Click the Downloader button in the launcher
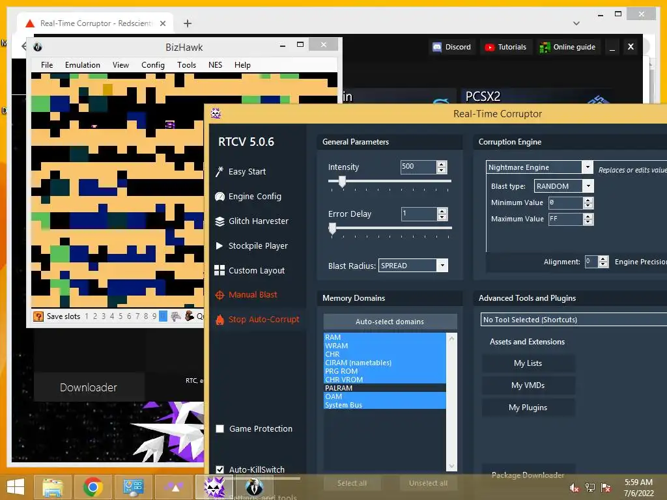Viewport: 667px width, 500px height. coord(89,387)
